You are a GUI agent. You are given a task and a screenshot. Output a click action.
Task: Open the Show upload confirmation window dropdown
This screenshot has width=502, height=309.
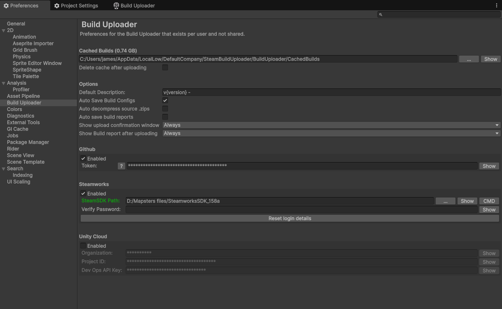pyautogui.click(x=331, y=125)
